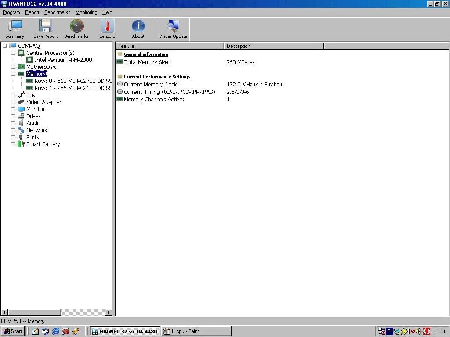Open the Windows Start button
The width and height of the screenshot is (450, 337).
13,331
